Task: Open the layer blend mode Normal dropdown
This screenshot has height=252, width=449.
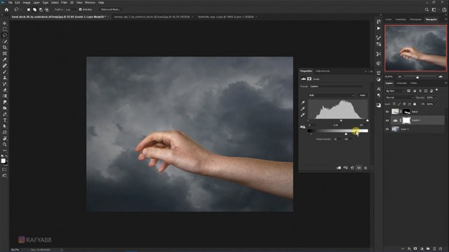Action: click(x=399, y=97)
